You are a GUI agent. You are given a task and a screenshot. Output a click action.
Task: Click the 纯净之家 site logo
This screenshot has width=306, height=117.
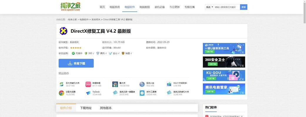(70, 6)
